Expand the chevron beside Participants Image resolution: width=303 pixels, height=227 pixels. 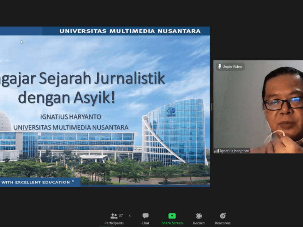pos(130,216)
